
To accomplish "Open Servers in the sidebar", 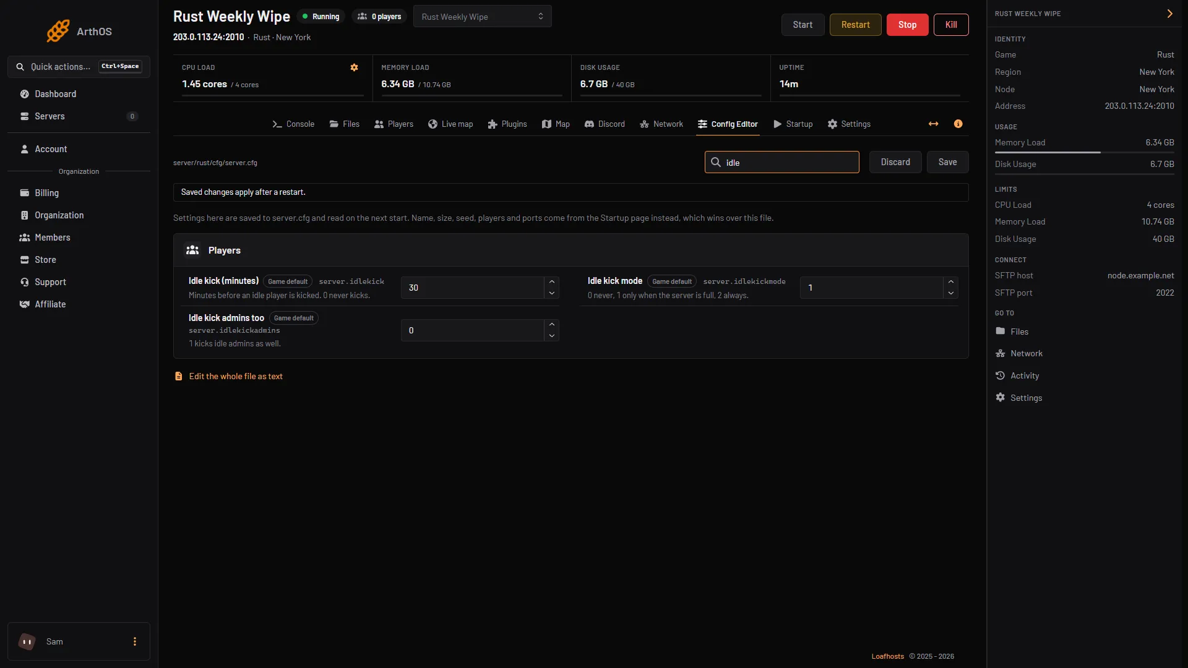I will (x=79, y=116).
